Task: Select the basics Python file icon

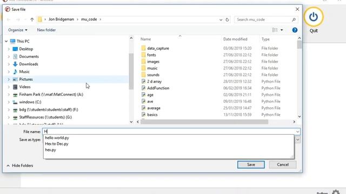Action: [x=143, y=115]
